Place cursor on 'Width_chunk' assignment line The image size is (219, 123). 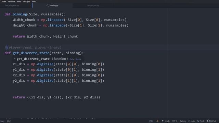[69, 20]
